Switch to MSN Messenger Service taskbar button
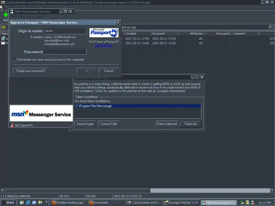 click(219, 203)
